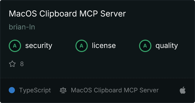Screen dimensions: 195x103
Task: Click the TypeScript language label
Action: click(x=35, y=90)
